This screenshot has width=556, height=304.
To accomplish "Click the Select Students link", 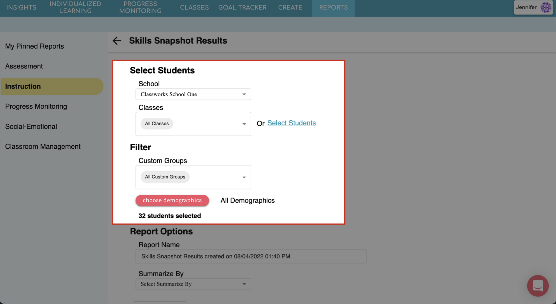I will 291,123.
